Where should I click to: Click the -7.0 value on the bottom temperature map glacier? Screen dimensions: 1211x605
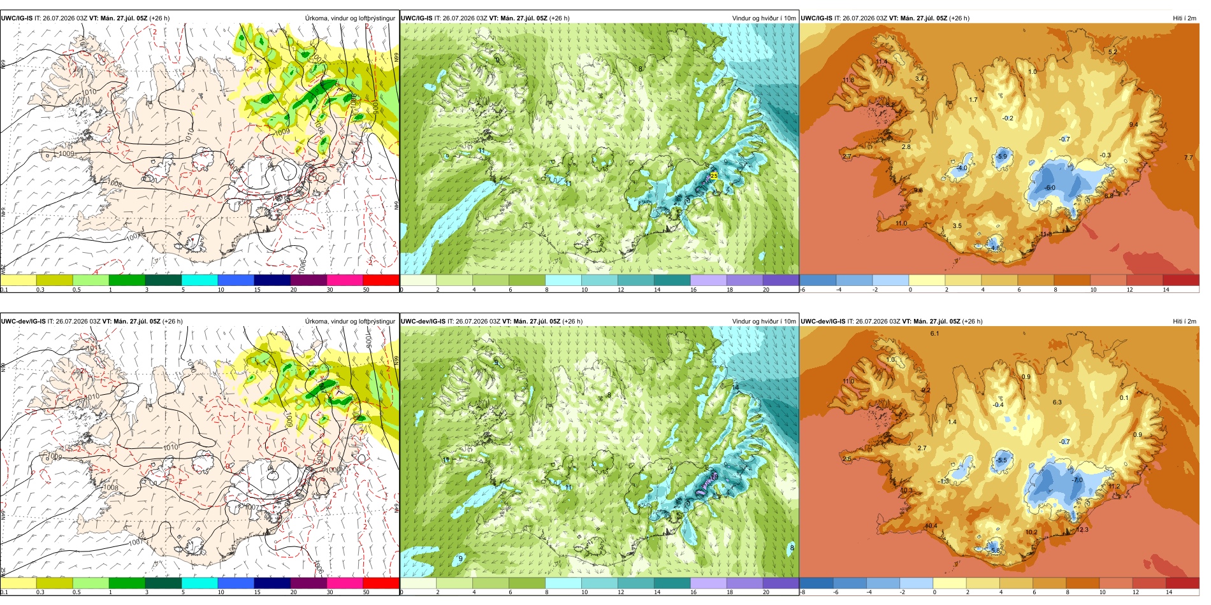point(1077,480)
